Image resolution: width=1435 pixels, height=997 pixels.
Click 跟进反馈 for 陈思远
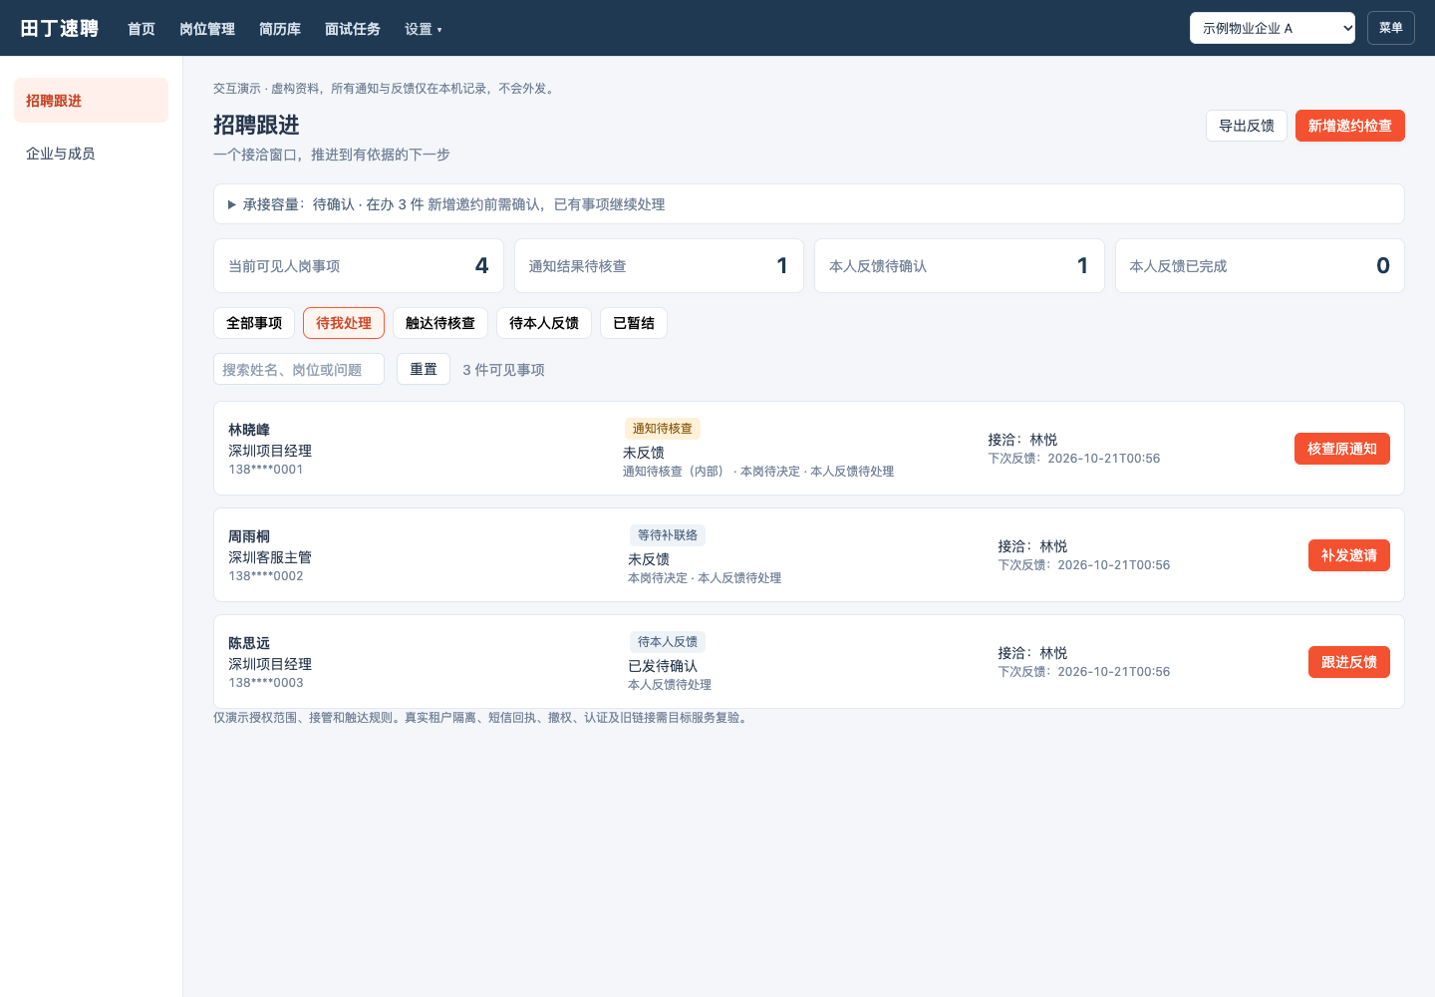click(1349, 662)
